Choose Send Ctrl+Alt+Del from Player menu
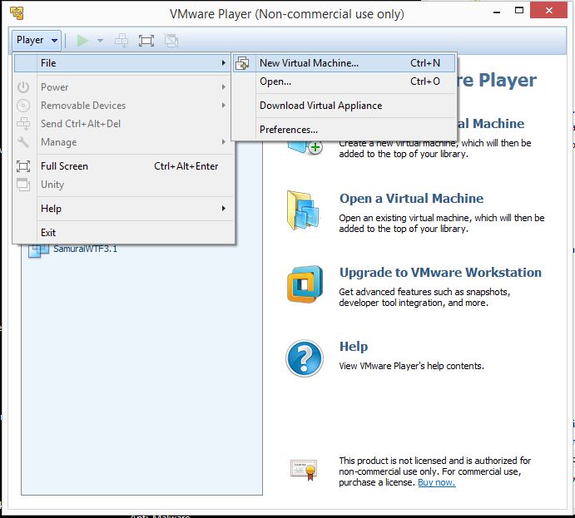 point(123,124)
